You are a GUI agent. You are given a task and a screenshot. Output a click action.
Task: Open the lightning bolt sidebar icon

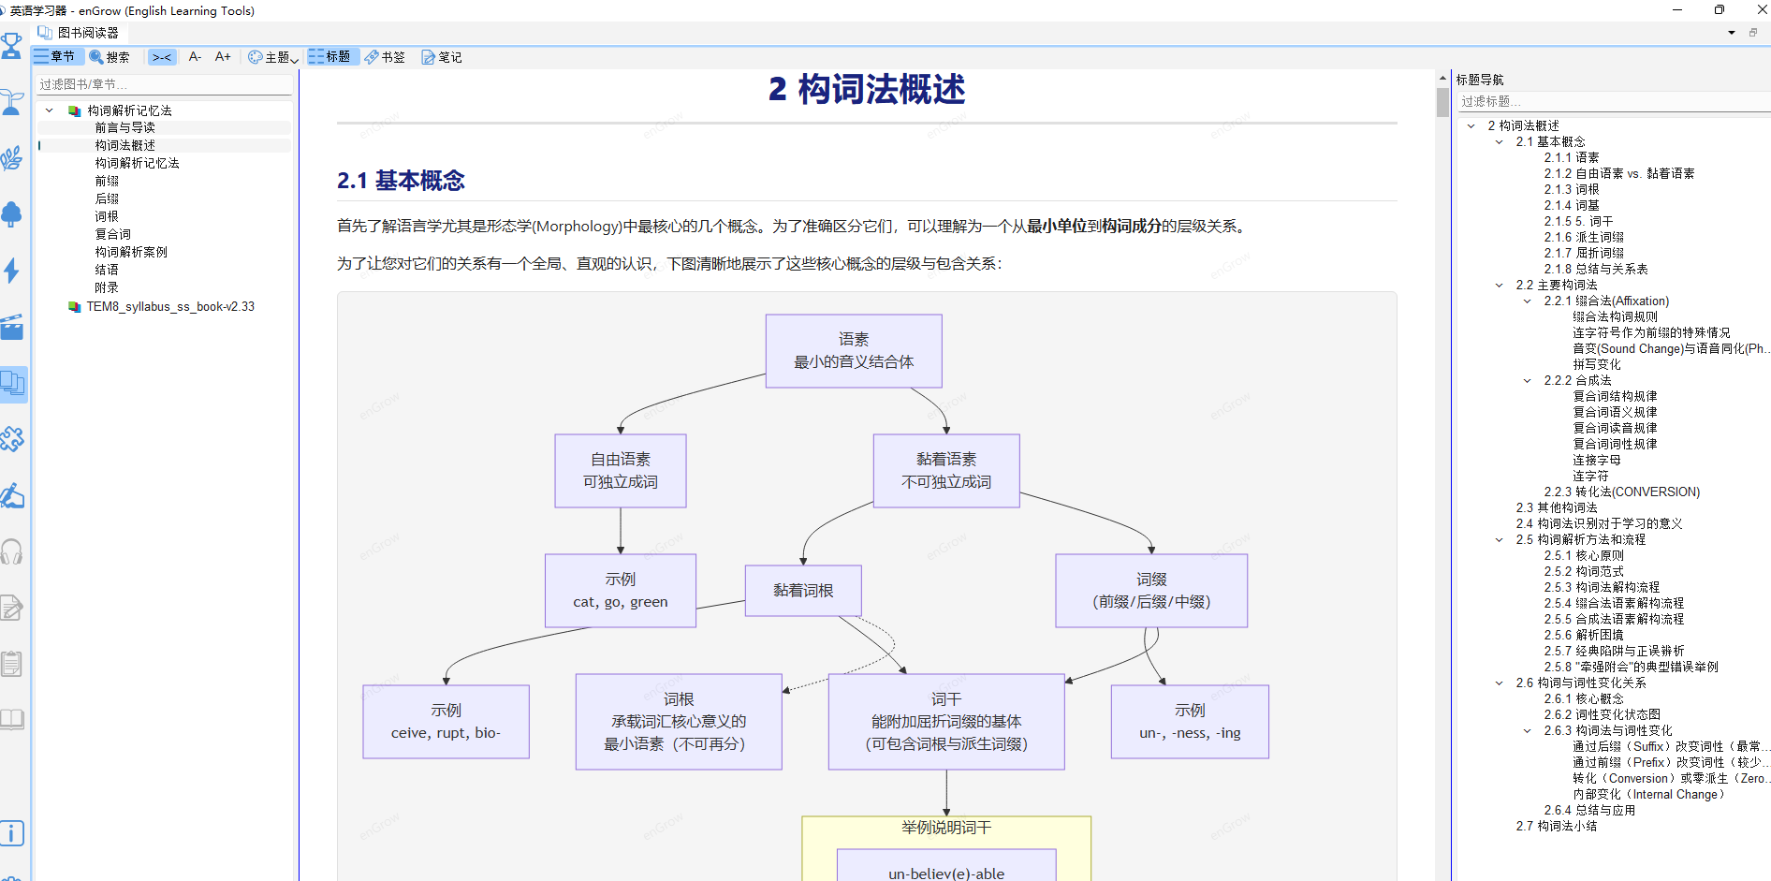(x=12, y=271)
